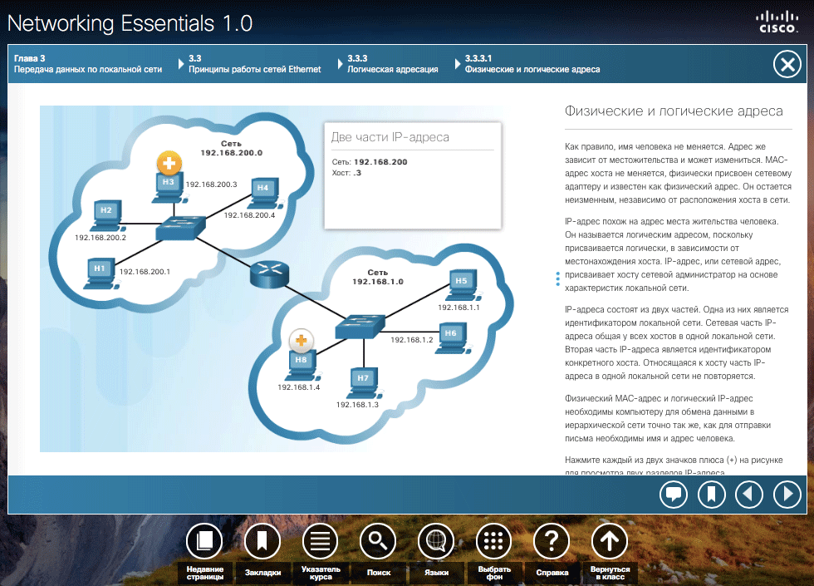
Task: Go to previous page arrow
Action: pos(749,494)
